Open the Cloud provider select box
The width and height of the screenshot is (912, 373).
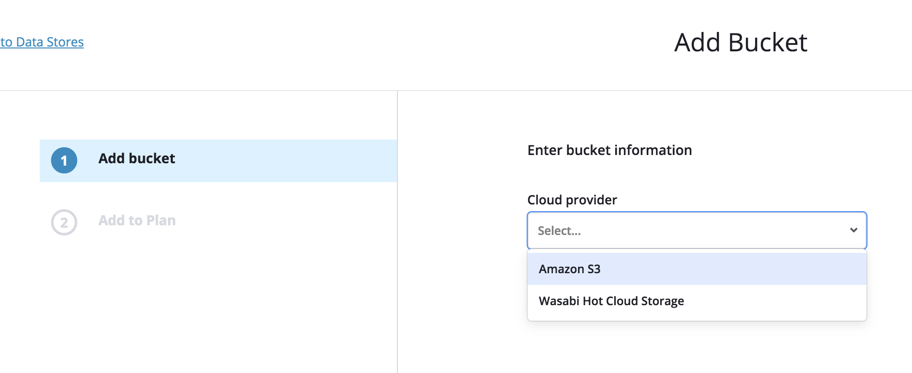tap(697, 231)
